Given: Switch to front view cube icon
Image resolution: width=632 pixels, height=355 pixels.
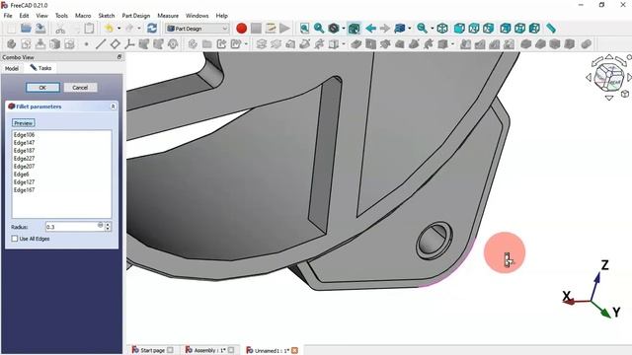Looking at the screenshot, I should [459, 29].
